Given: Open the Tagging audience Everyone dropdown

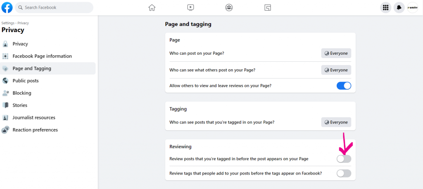Looking at the screenshot, I should 336,122.
